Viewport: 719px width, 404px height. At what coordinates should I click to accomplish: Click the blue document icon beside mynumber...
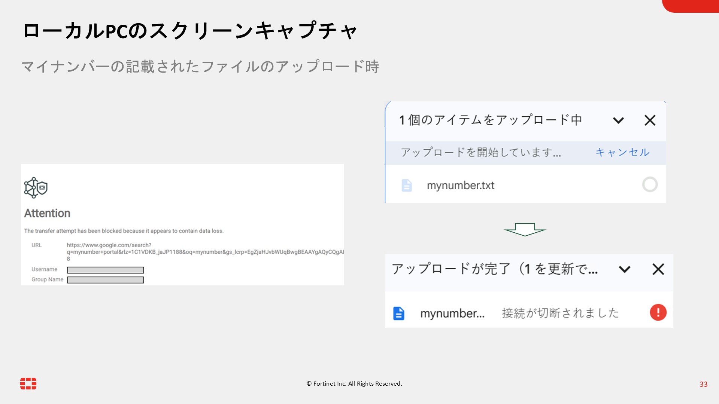click(398, 313)
